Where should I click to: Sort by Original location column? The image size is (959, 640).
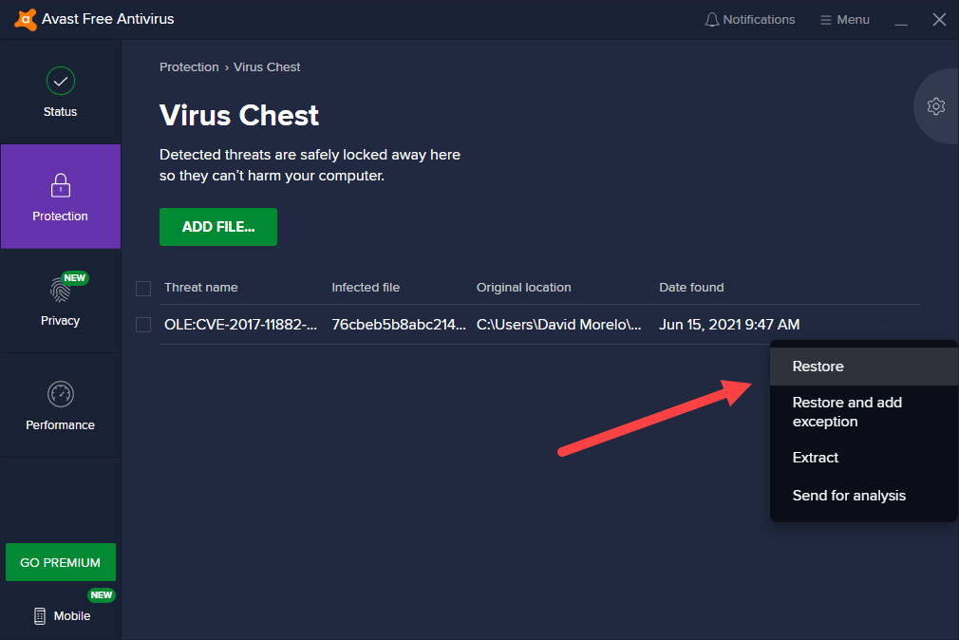point(523,288)
